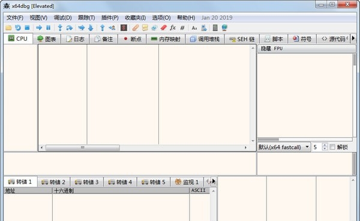Click the ASCII column header
This screenshot has height=221, width=360.
click(200, 190)
